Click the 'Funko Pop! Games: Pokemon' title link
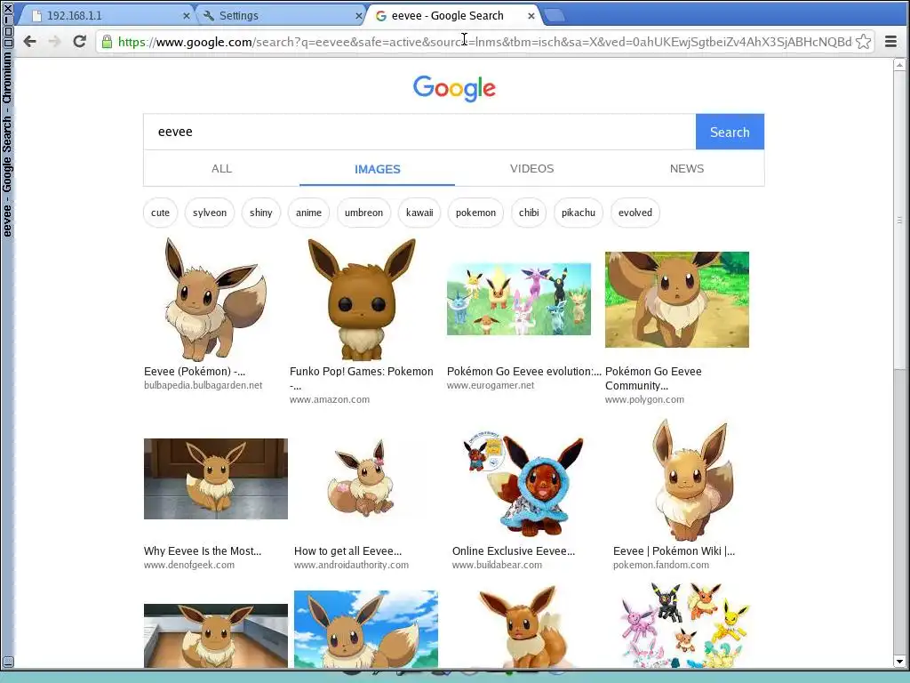The width and height of the screenshot is (910, 683). (x=362, y=371)
